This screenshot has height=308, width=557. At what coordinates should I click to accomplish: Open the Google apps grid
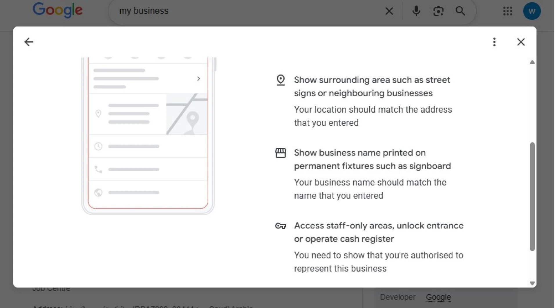tap(507, 11)
